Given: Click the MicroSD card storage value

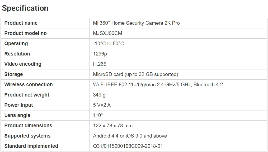Looking at the screenshot, I should [135, 74].
